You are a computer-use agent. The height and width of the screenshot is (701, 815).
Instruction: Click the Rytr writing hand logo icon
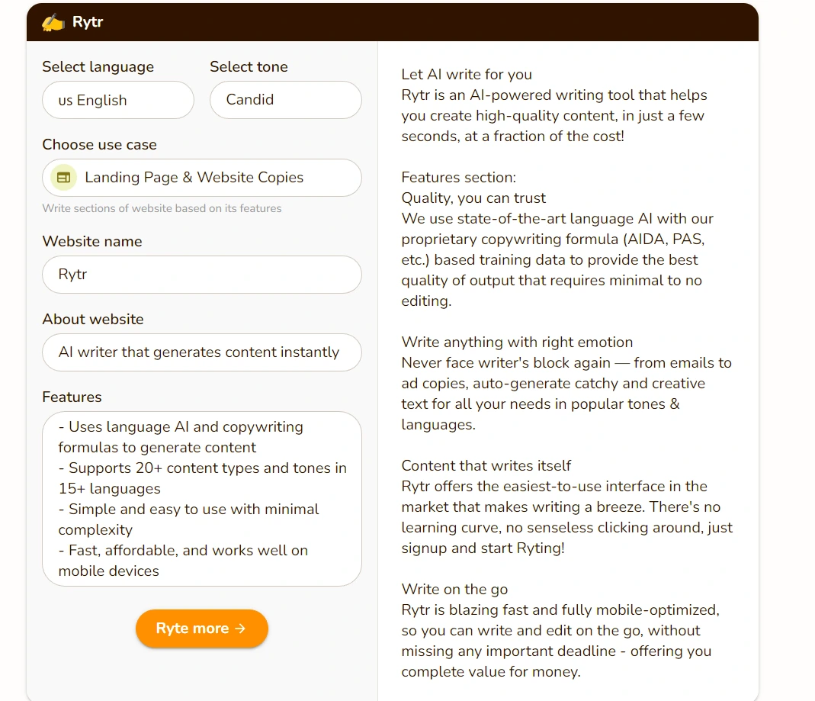[x=53, y=22]
